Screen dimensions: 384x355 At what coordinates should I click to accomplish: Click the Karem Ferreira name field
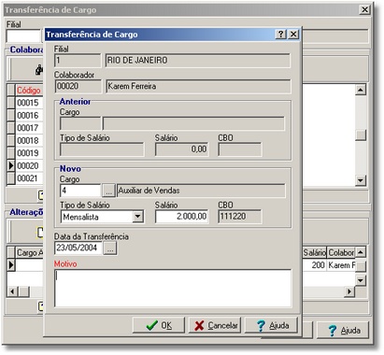pos(198,86)
